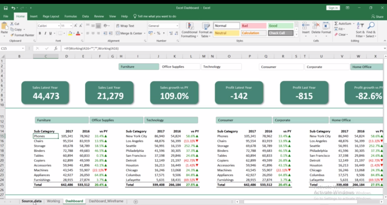Apply the Good cell style swatch

click(x=281, y=26)
